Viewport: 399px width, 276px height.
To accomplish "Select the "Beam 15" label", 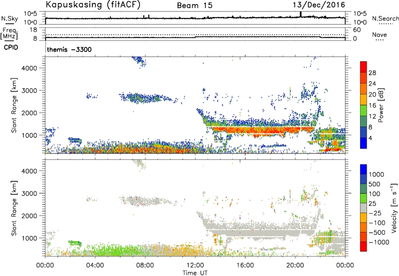I will click(195, 5).
